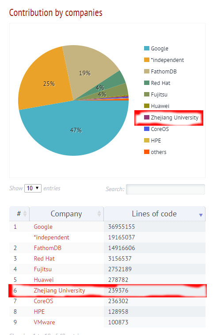Click the FathomDB legend label

(x=164, y=71)
